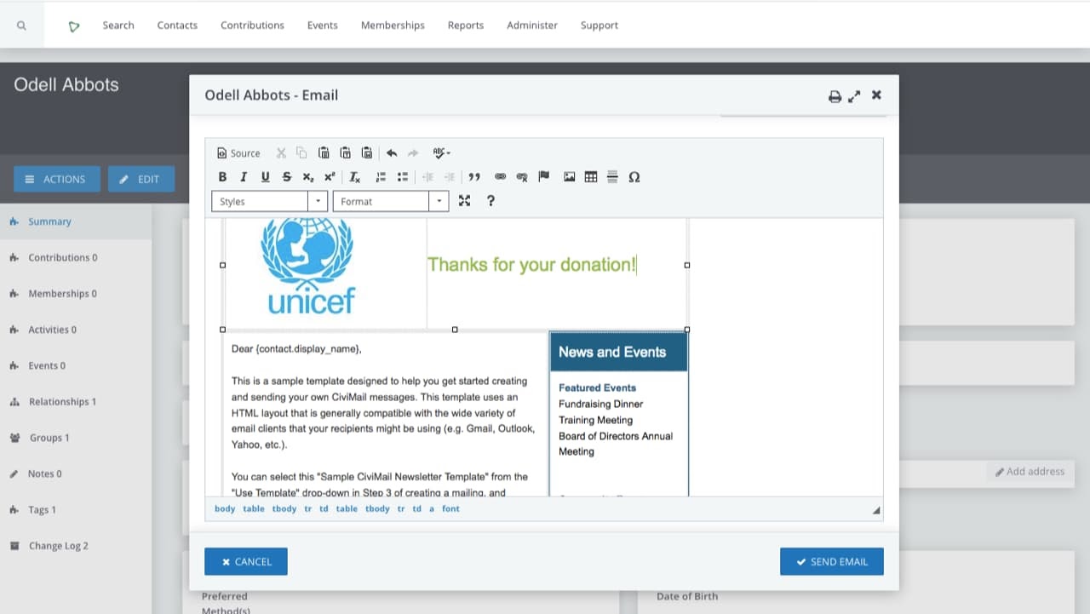Click the insert image icon
This screenshot has height=614, width=1090.
pos(570,177)
